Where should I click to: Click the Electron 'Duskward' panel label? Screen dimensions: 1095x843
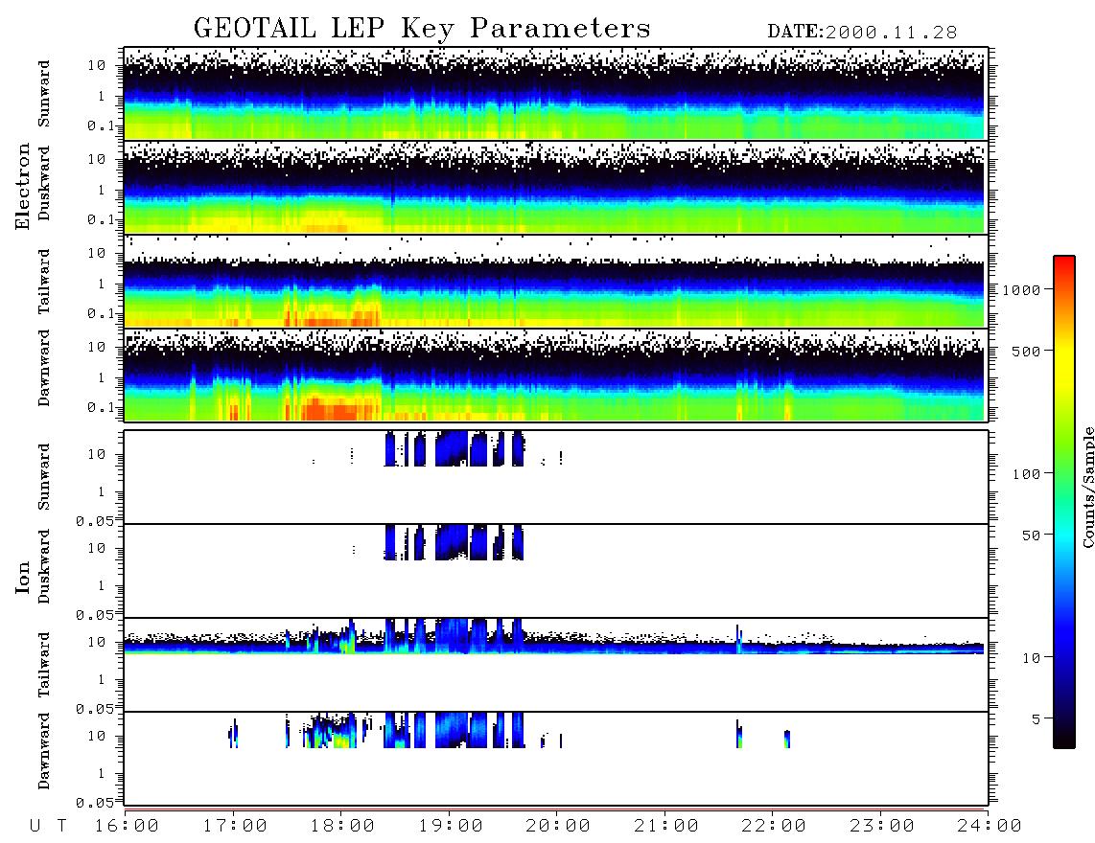click(x=44, y=183)
